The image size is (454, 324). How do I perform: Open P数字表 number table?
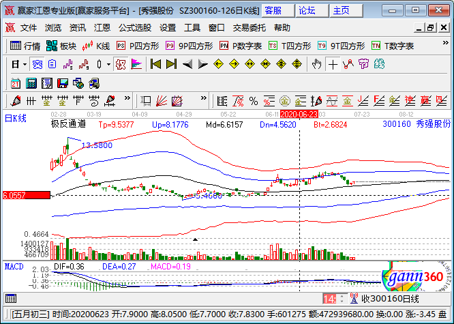coord(241,46)
